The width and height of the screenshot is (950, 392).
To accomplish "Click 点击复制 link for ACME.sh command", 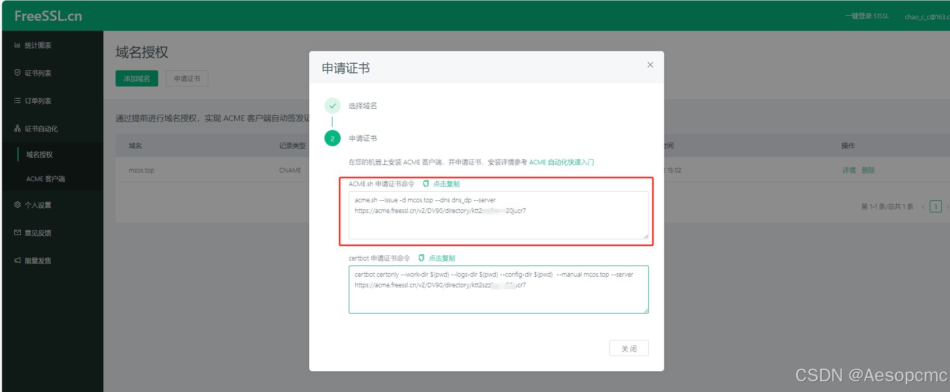I will point(446,184).
